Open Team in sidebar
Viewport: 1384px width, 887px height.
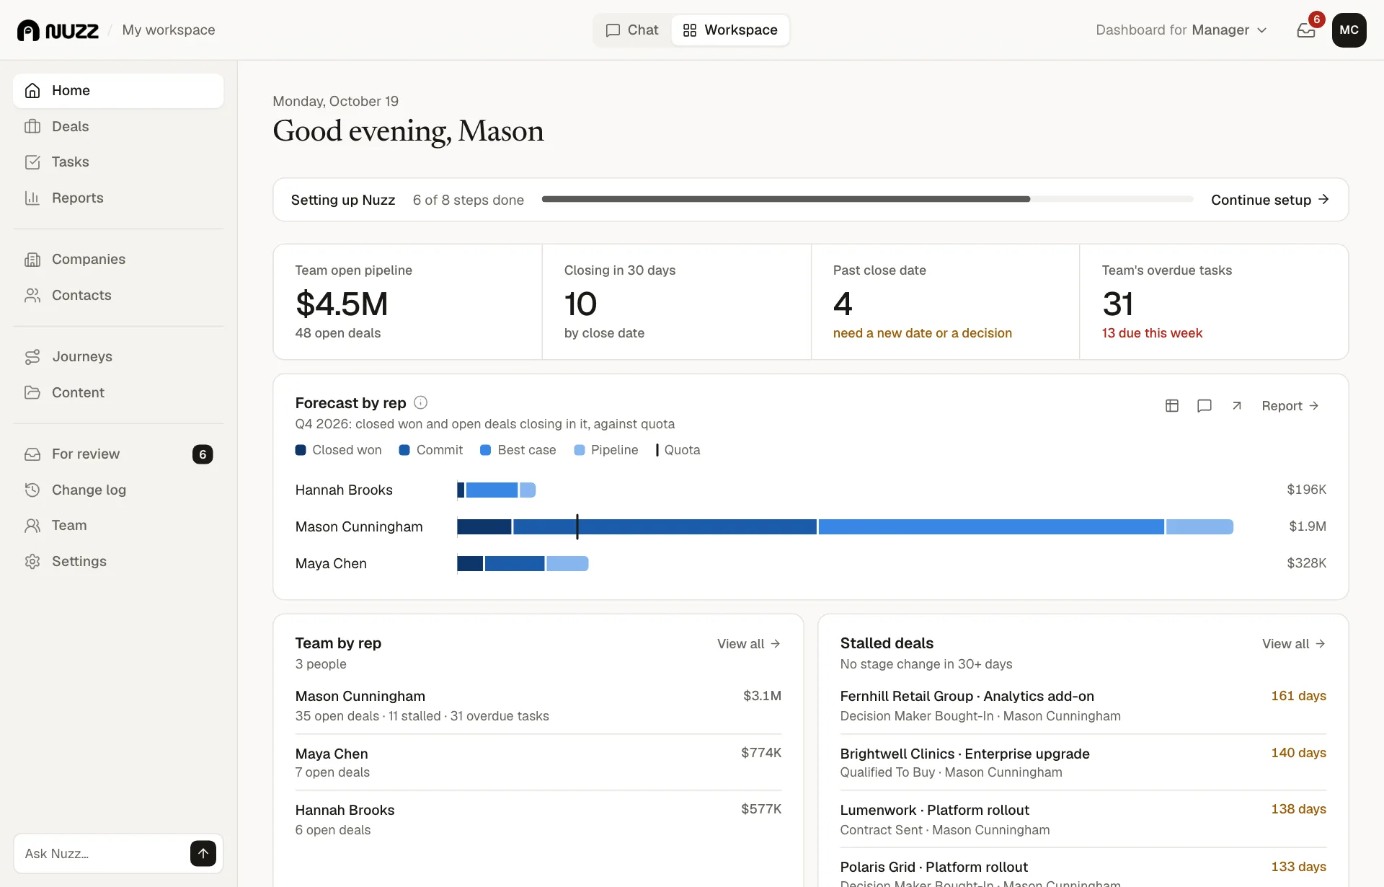[x=118, y=526]
